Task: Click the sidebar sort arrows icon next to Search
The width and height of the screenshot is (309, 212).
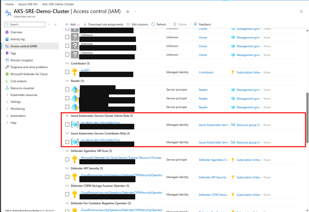Action: pos(49,24)
